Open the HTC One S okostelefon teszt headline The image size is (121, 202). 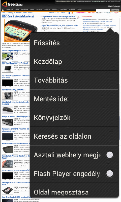(x=18, y=16)
